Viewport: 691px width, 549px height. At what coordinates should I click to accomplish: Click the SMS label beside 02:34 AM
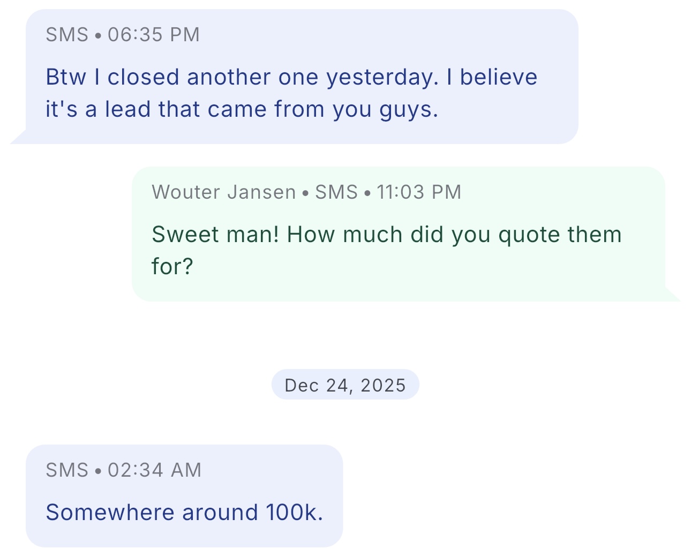(67, 470)
